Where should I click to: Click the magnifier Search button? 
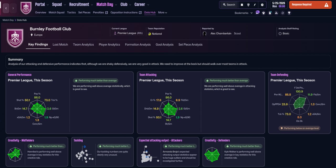point(229,5)
